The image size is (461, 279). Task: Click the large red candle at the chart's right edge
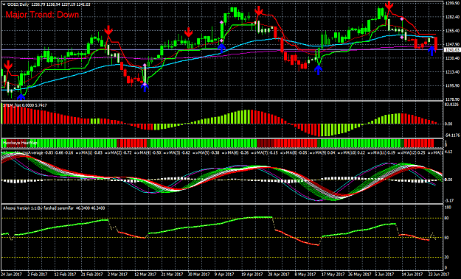click(x=436, y=43)
